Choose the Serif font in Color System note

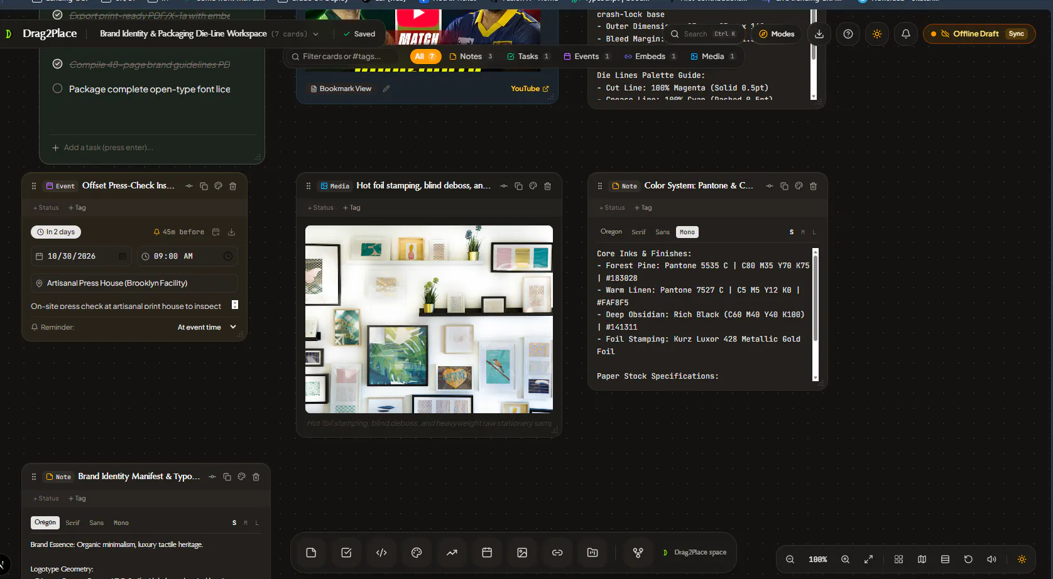pos(638,232)
